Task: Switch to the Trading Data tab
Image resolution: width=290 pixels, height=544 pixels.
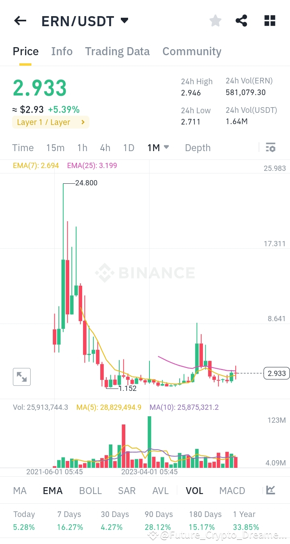Action: (117, 52)
